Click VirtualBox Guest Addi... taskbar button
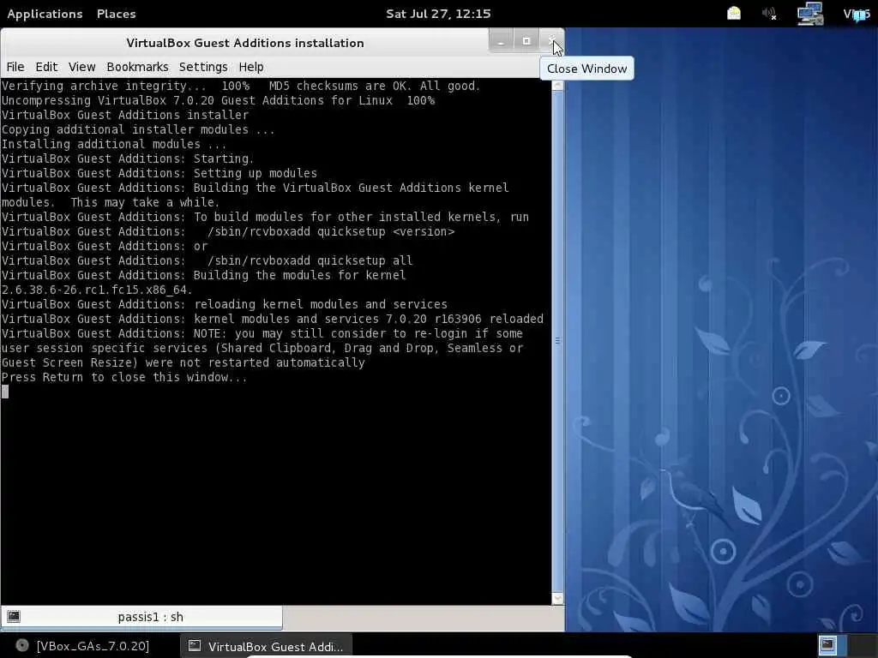878x658 pixels. [266, 646]
